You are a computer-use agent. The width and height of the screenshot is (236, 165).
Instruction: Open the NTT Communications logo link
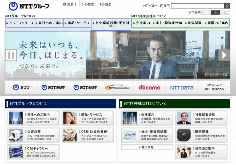coord(117,87)
